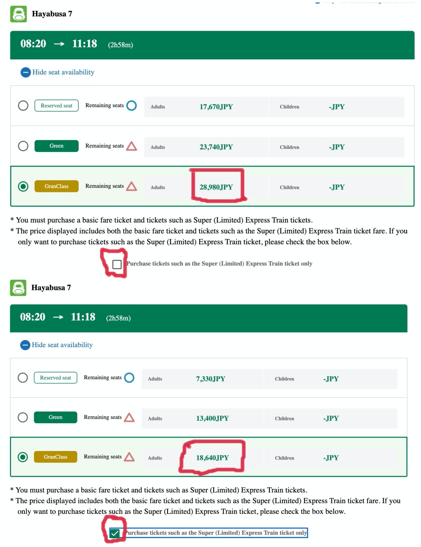Select the top Green seat radio button
The width and height of the screenshot is (421, 547).
[23, 146]
